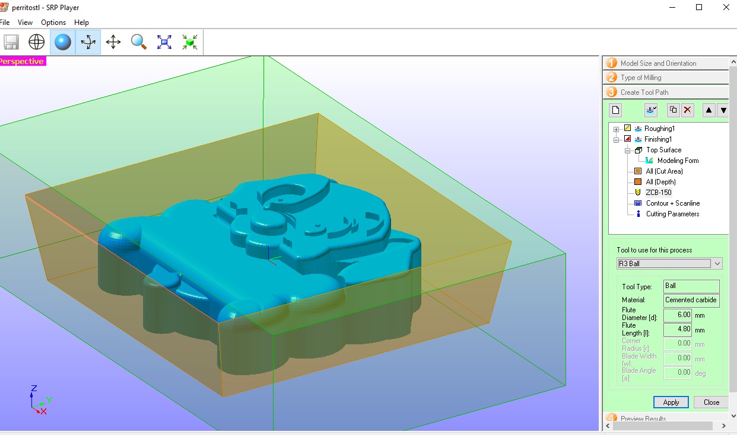Open the View menu
The image size is (737, 435).
click(26, 23)
